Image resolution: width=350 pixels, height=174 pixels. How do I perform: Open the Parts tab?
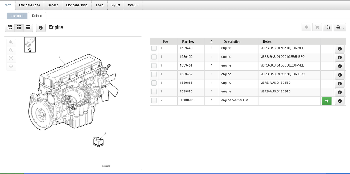tap(8, 5)
